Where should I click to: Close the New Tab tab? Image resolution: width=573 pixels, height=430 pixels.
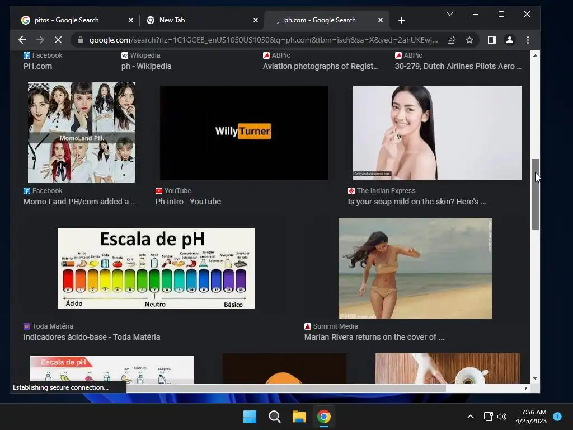[x=256, y=20]
